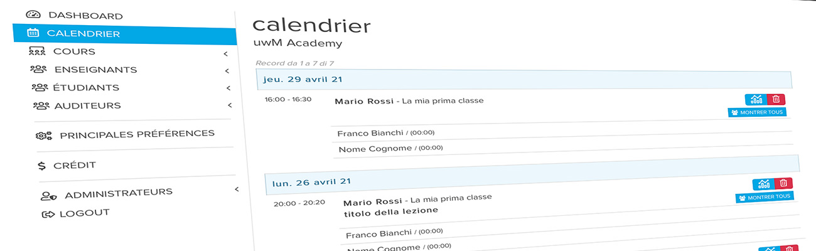This screenshot has height=251, width=816.
Task: Expand the Cours submenu chevron
Action: pos(225,54)
